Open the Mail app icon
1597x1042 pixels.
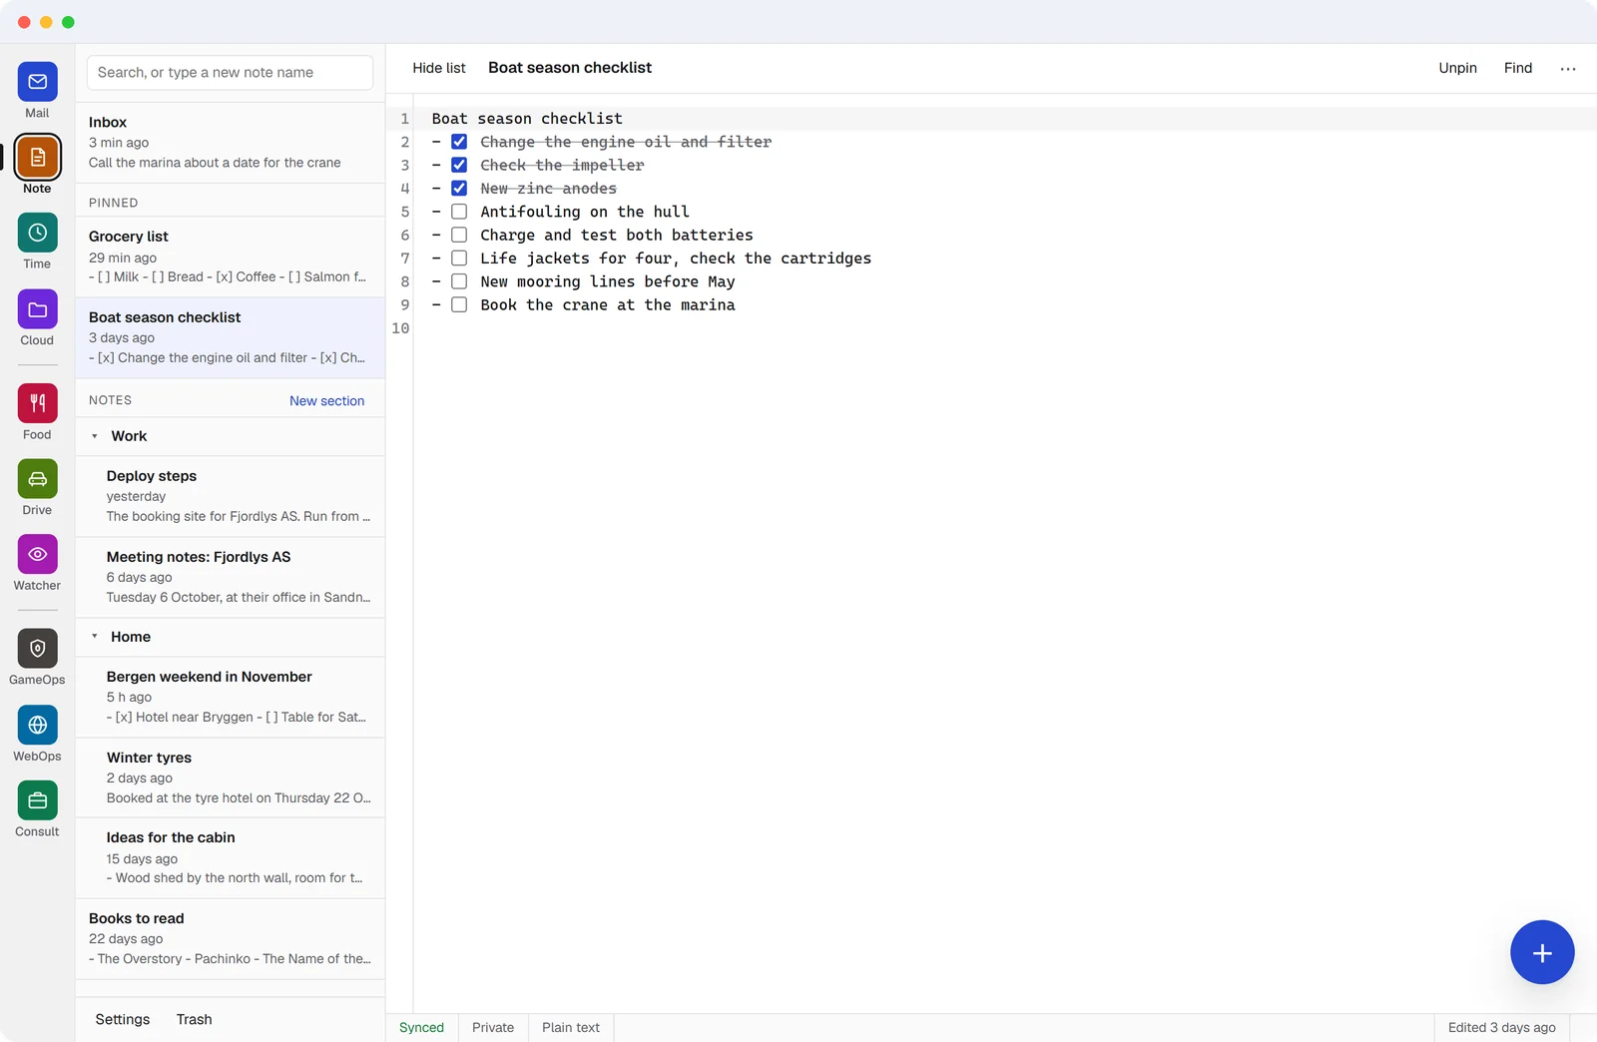tap(37, 82)
